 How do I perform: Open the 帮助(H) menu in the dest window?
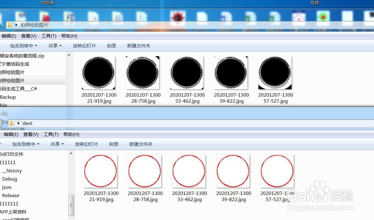coord(71,134)
